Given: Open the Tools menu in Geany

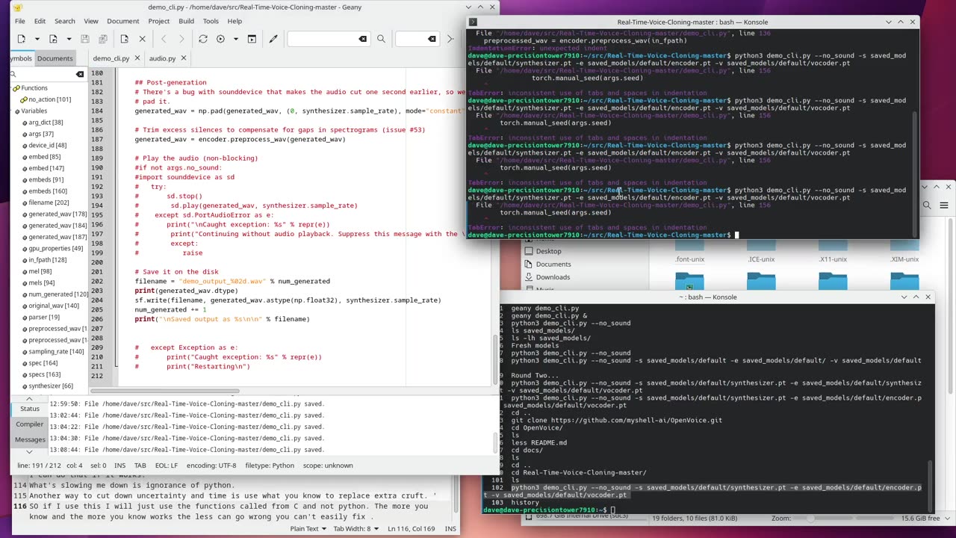Looking at the screenshot, I should [211, 21].
